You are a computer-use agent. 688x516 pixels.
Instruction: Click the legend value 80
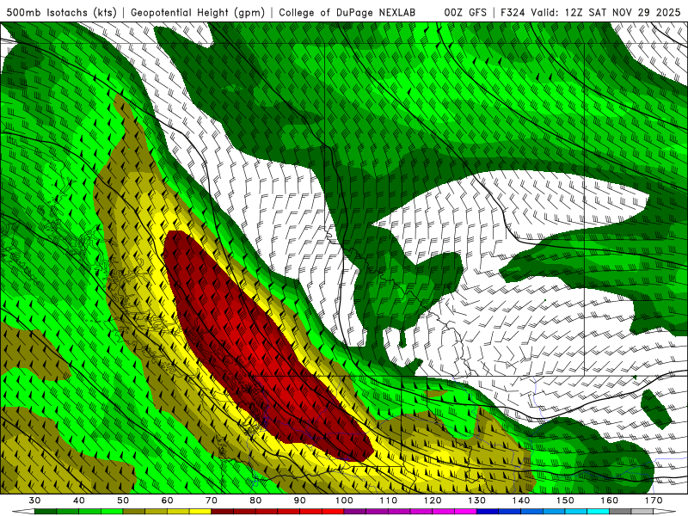click(x=255, y=501)
